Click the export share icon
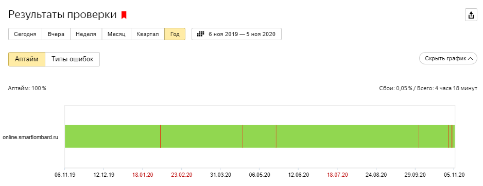This screenshot has height=186, width=483. tap(471, 15)
